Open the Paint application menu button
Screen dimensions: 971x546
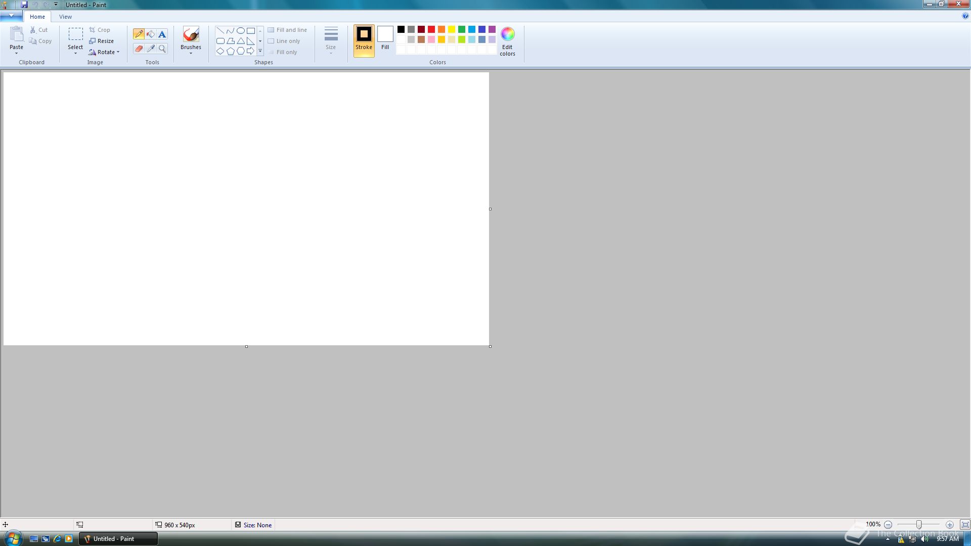11,16
